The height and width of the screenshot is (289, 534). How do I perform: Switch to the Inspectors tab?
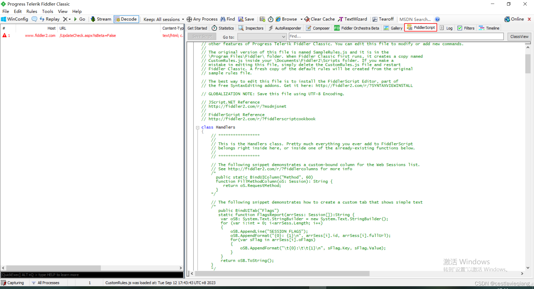tap(251, 28)
